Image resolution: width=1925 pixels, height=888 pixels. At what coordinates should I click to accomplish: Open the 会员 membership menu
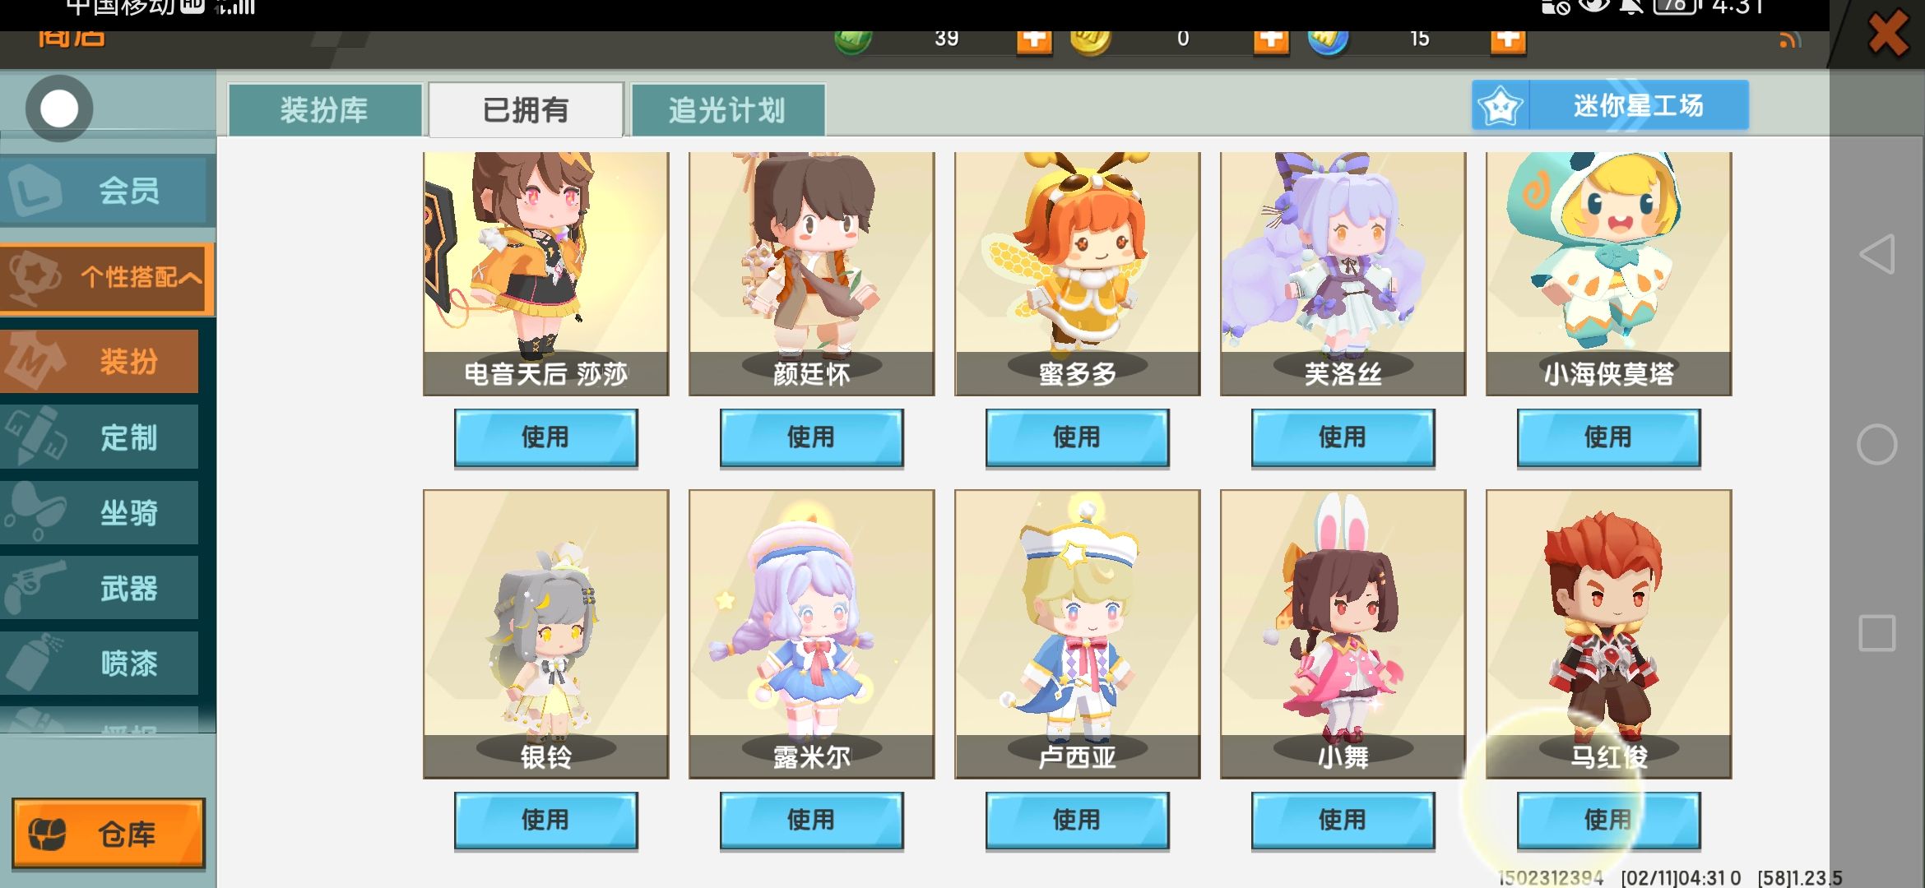click(107, 191)
